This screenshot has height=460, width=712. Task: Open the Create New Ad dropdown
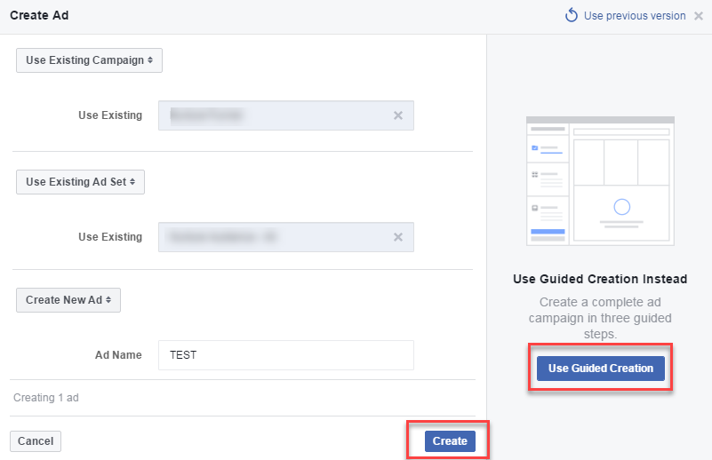[68, 300]
